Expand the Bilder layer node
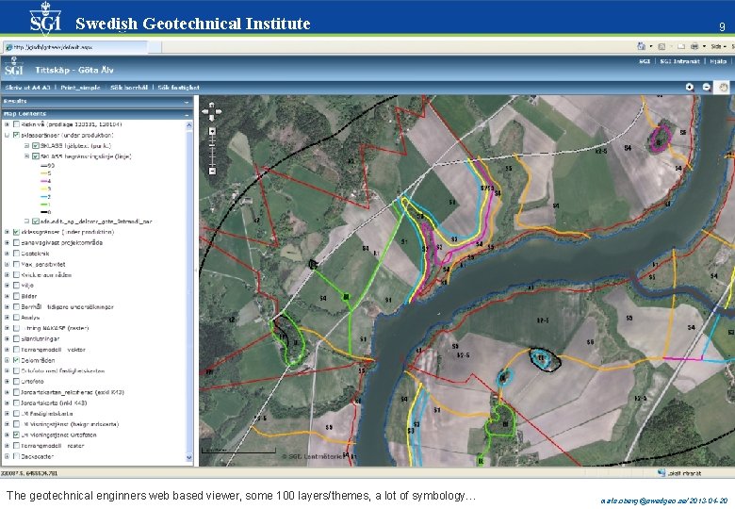 point(7,296)
